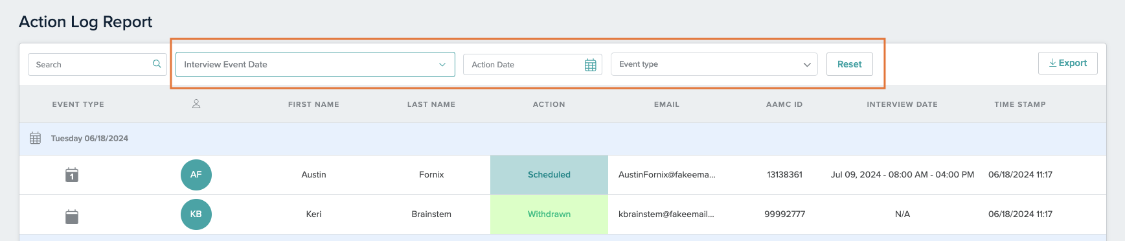
Task: Click the Export button
Action: pos(1068,63)
